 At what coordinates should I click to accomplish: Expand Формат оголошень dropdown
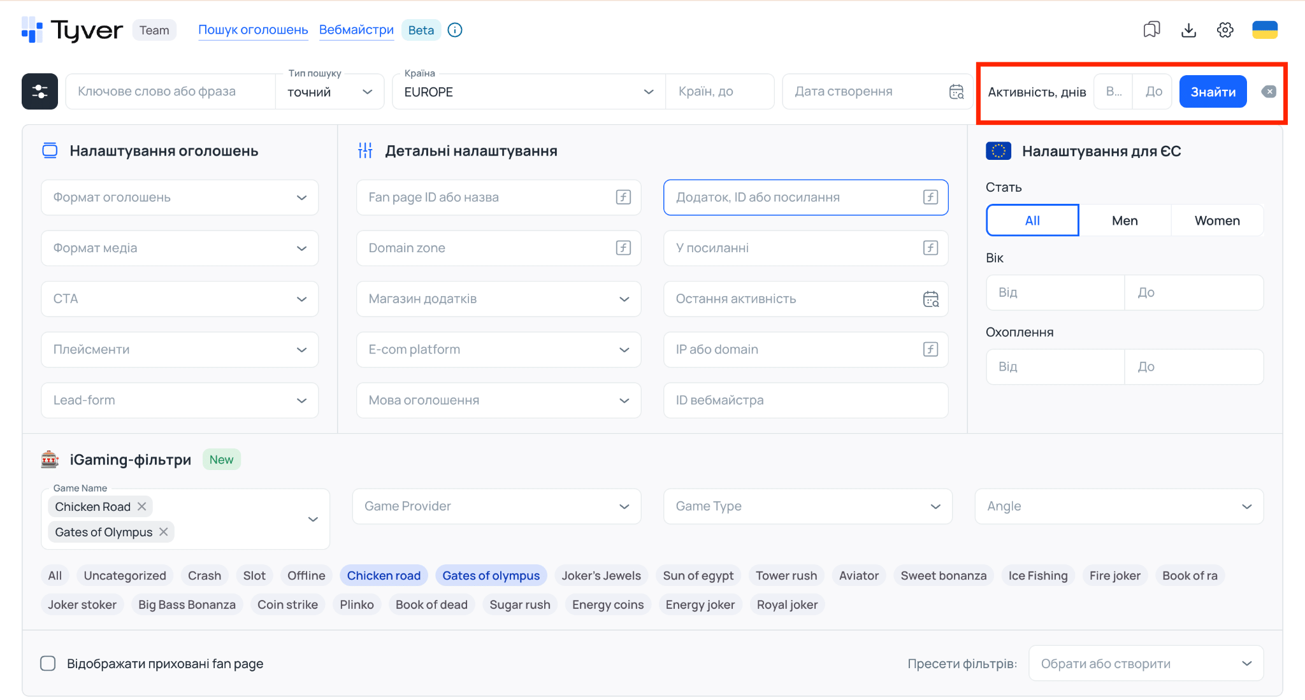coord(180,197)
